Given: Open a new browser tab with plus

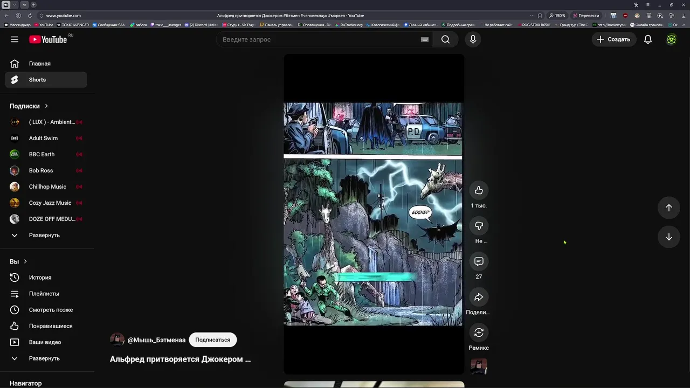Looking at the screenshot, I should tap(33, 5).
